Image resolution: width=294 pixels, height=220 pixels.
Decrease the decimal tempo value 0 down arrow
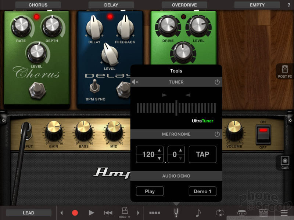(180, 158)
